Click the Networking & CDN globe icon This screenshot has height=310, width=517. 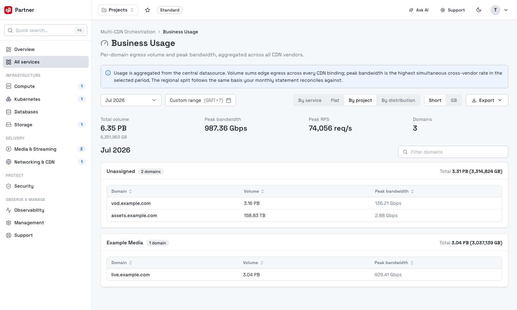(x=9, y=162)
